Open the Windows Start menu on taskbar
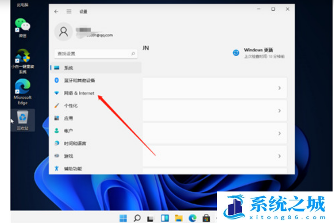334x223 pixels. [x=123, y=218]
